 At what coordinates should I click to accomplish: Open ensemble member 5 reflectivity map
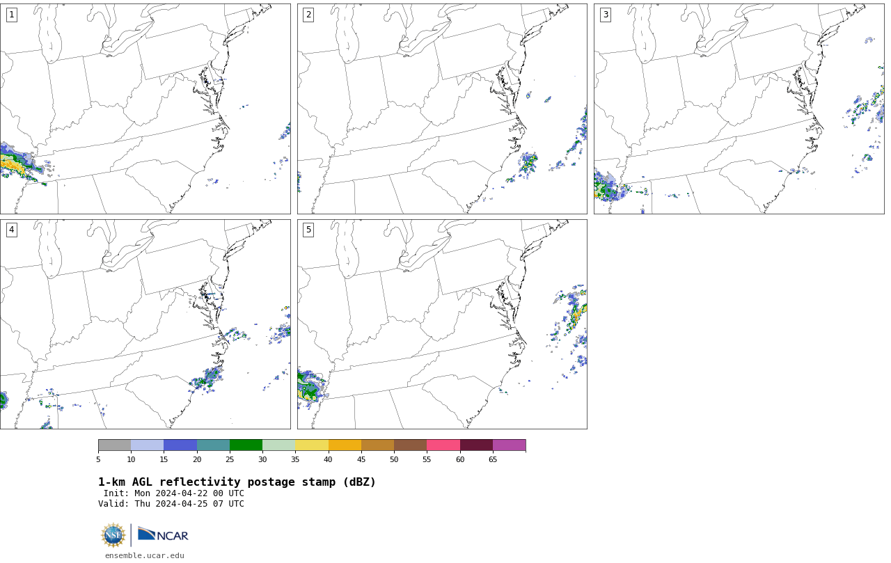pyautogui.click(x=442, y=324)
